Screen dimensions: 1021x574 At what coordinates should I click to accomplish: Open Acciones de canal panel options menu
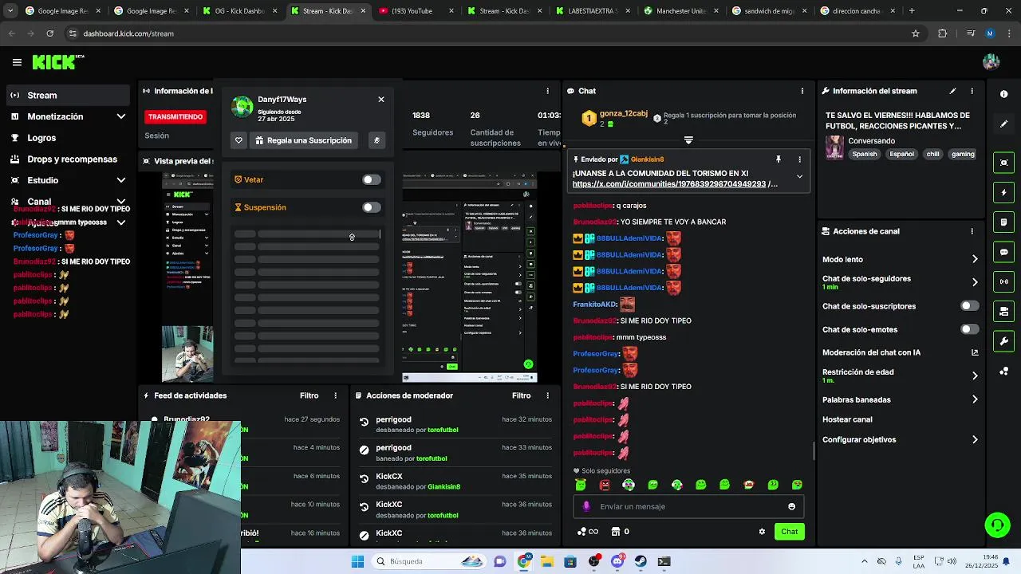[972, 231]
